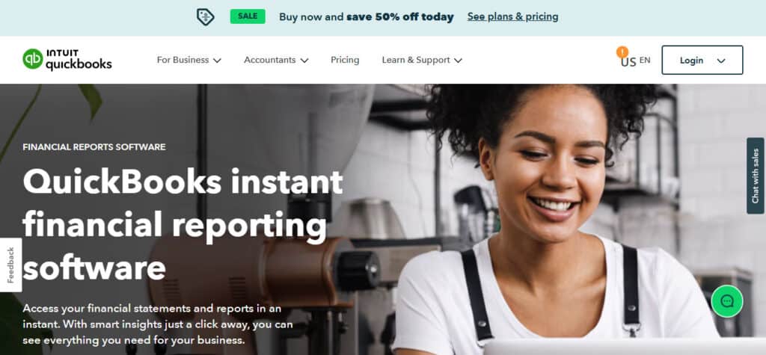Open the Chat with sales tab
Image resolution: width=766 pixels, height=355 pixels.
756,176
